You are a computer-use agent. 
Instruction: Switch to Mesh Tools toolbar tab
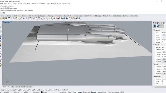[x=107, y=16]
